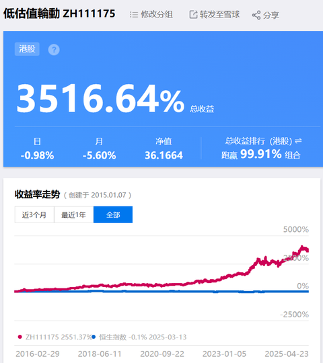Viewport: 323px width, 363px height.
Task: Click the list icon beside 修改分组
Action: click(x=134, y=15)
